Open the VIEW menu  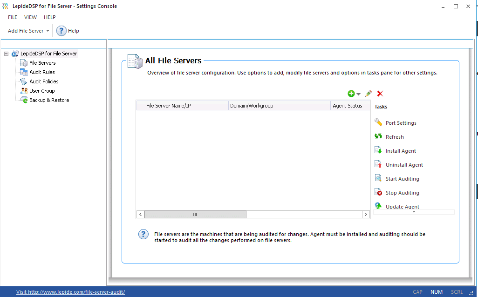[x=30, y=17]
